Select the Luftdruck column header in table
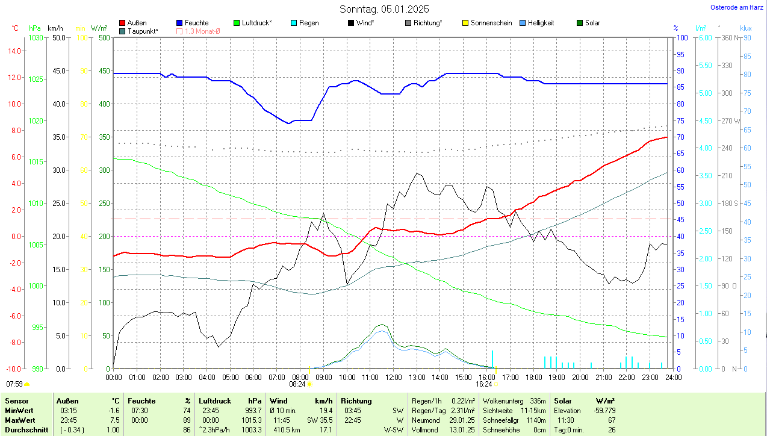This screenshot has height=436, width=767. pos(215,400)
